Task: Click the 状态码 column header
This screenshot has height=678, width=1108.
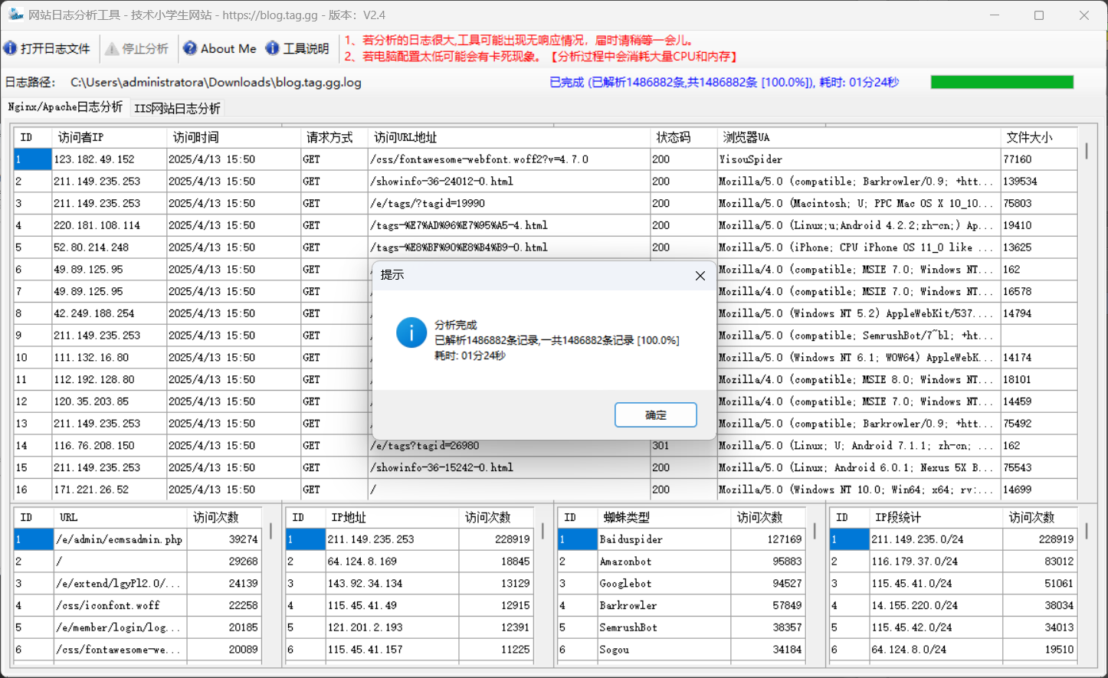Action: click(673, 137)
